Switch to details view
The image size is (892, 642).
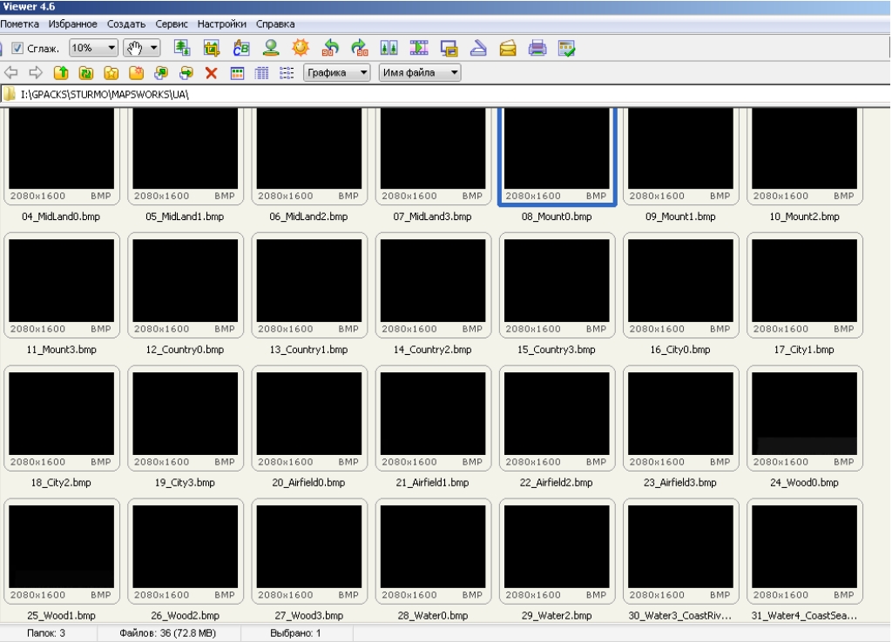[261, 73]
